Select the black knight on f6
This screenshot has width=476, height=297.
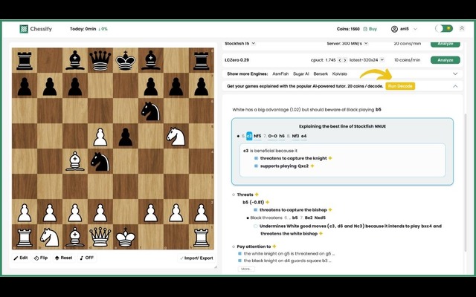point(150,111)
